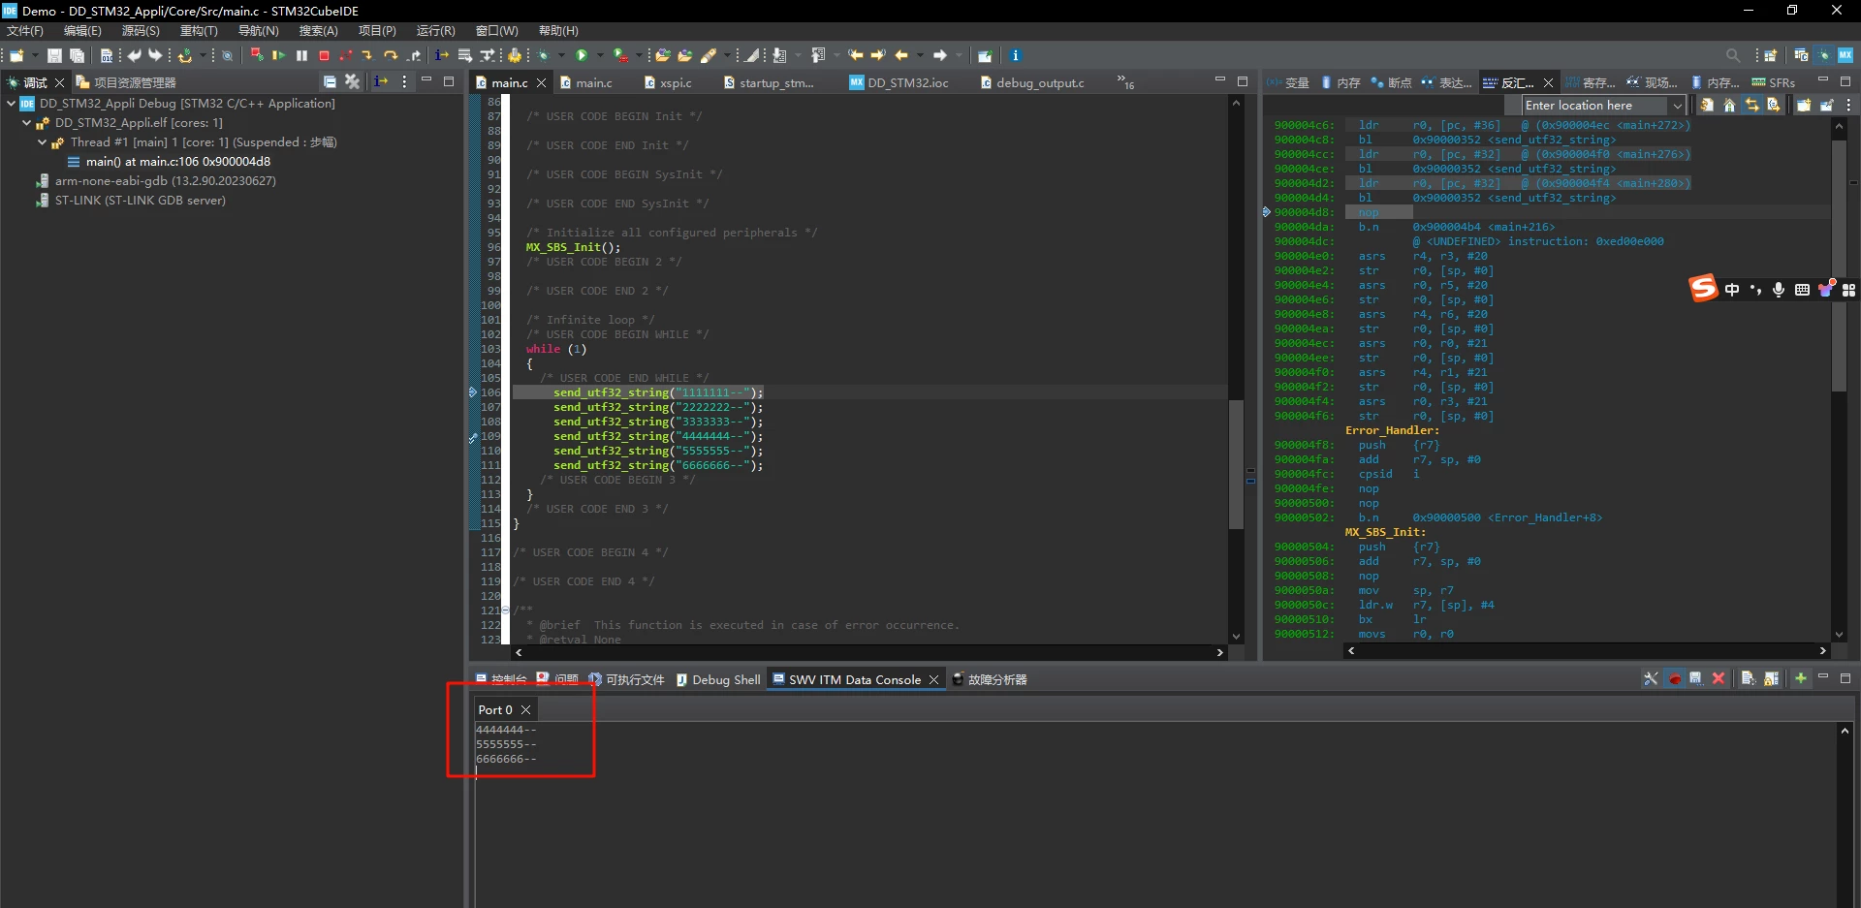The width and height of the screenshot is (1861, 908).
Task: Click the SWV red Start Trace button
Action: click(x=1674, y=678)
